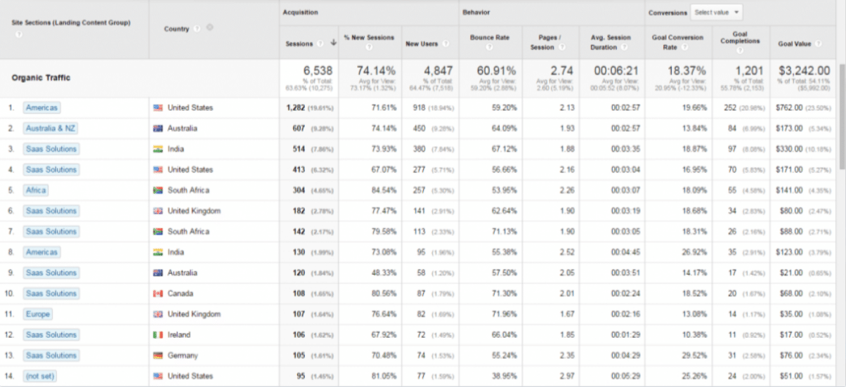Open the Conversions 'Select value' dropdown
Screen dimensions: 846x387
(x=716, y=12)
